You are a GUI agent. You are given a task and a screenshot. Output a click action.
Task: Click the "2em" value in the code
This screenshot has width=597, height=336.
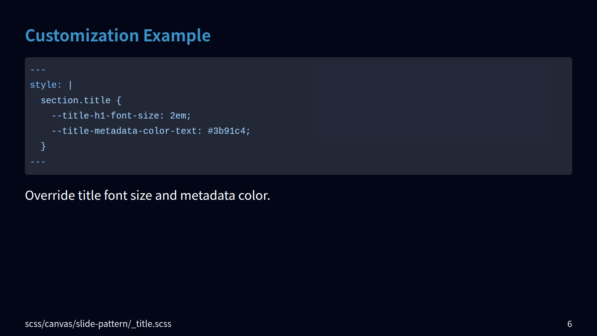click(178, 116)
